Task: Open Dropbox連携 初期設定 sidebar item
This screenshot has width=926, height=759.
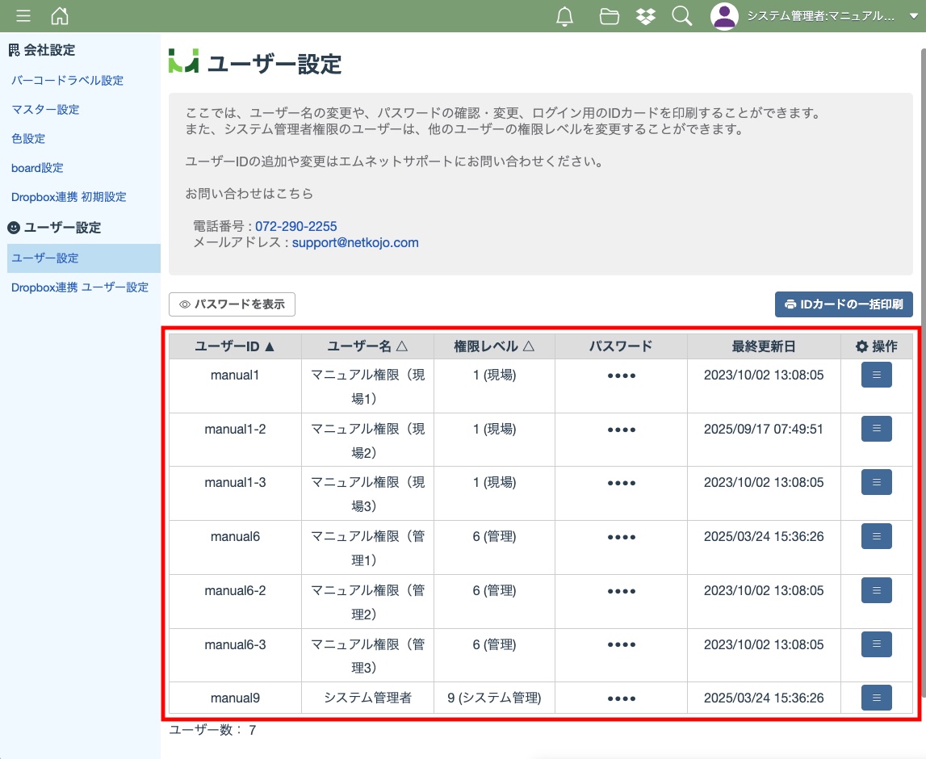Action: [x=69, y=197]
